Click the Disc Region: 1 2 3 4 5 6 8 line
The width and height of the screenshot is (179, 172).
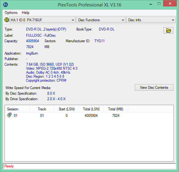45,76
